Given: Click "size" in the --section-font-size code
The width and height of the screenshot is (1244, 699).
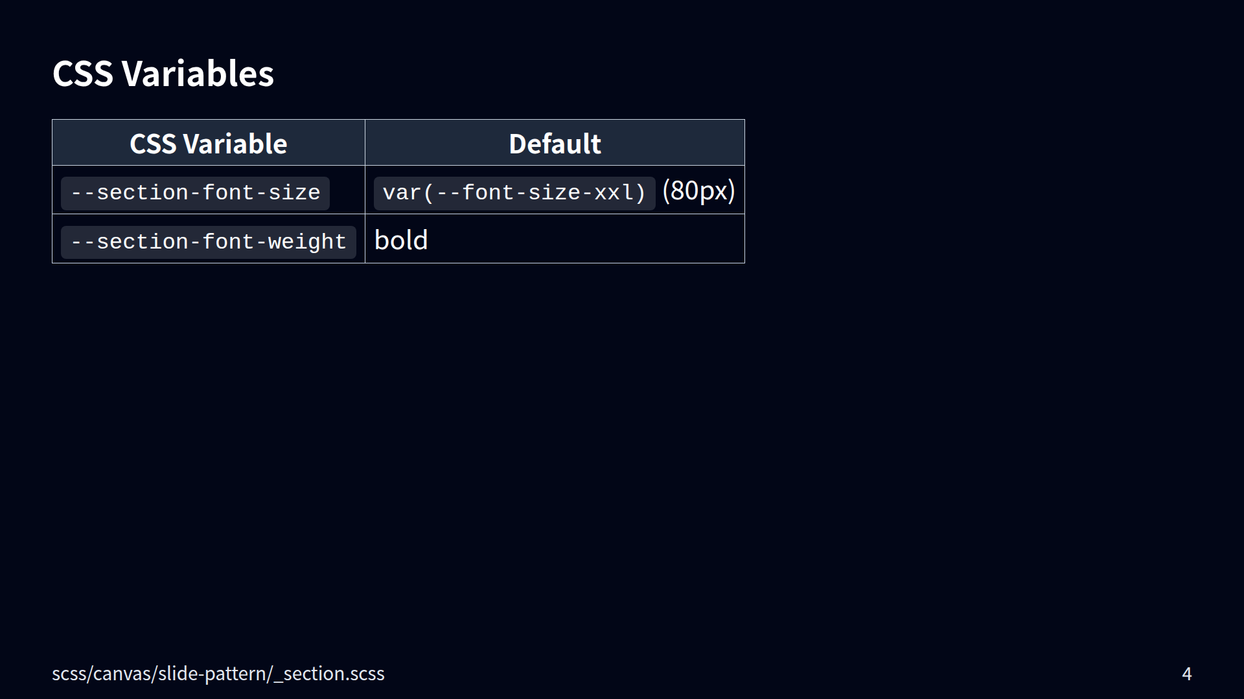Looking at the screenshot, I should 294,193.
